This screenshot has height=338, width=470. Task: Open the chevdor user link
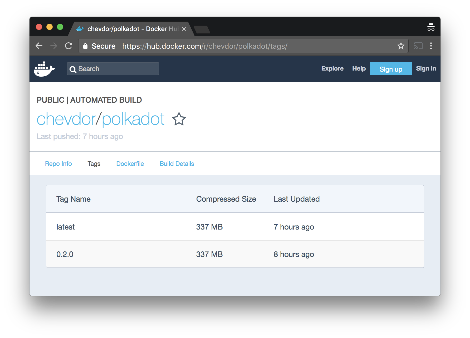[66, 119]
